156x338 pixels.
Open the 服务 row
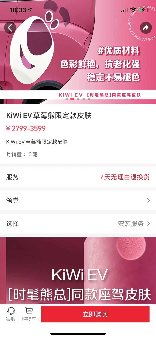point(78,177)
